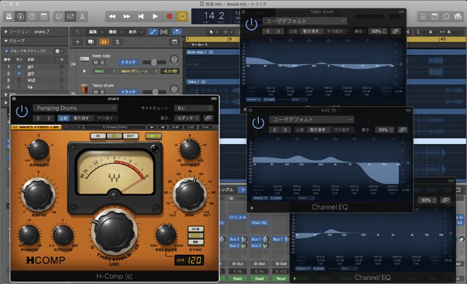Open the 機能 functions menu
This screenshot has width=467, height=284.
[x=116, y=32]
